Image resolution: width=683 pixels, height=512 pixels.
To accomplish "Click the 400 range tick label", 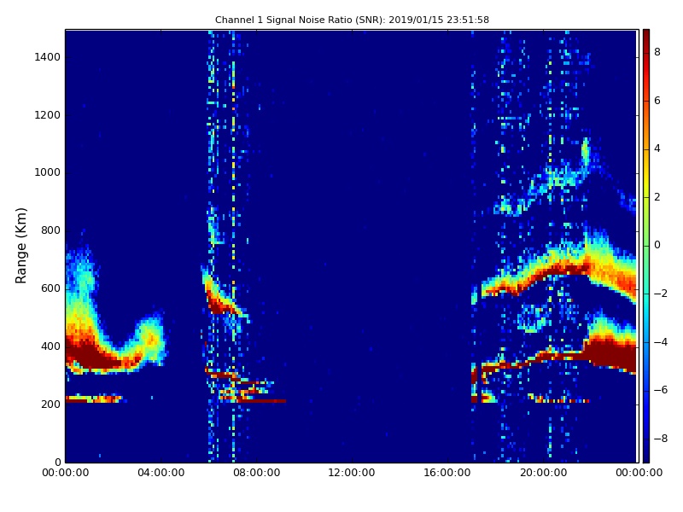I will [x=50, y=346].
